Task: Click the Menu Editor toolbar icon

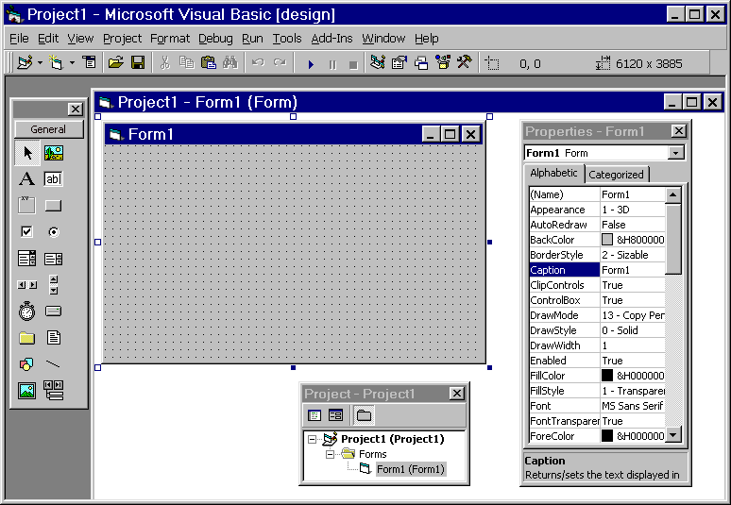Action: click(89, 62)
